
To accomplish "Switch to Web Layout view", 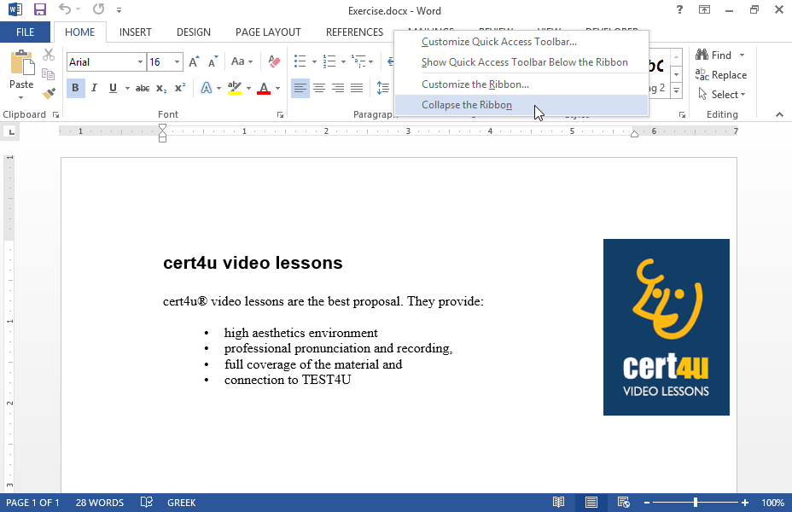I will (624, 503).
